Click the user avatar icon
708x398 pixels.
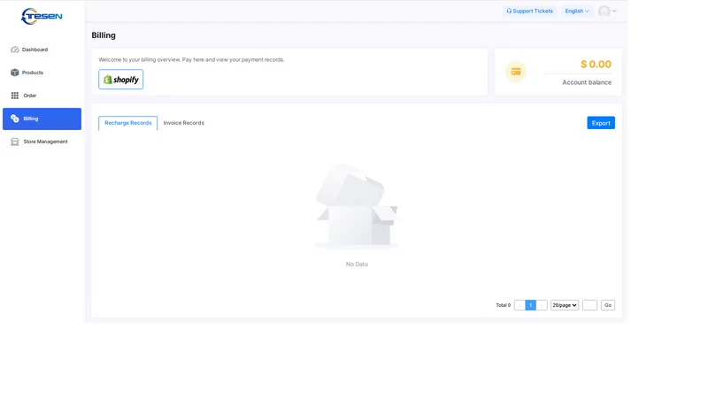coord(604,11)
